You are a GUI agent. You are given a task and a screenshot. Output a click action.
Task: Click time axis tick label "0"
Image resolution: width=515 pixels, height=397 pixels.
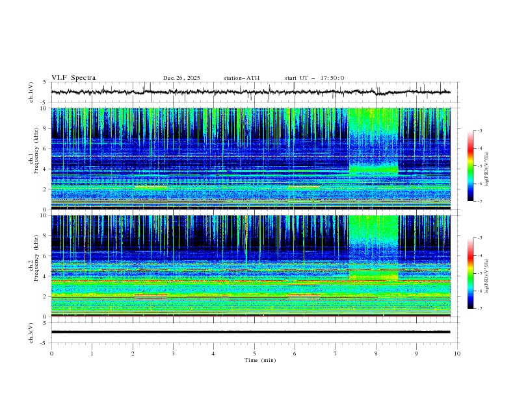click(51, 354)
